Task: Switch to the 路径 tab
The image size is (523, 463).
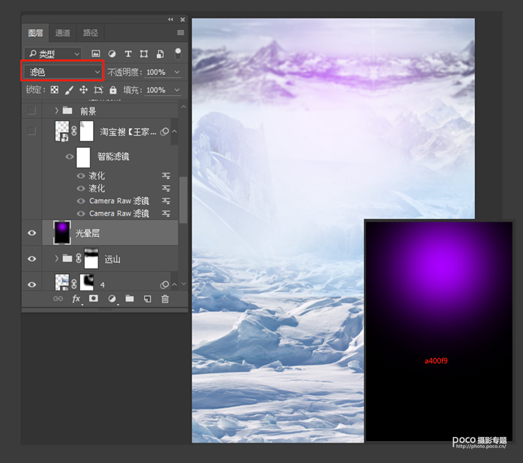Action: point(91,32)
